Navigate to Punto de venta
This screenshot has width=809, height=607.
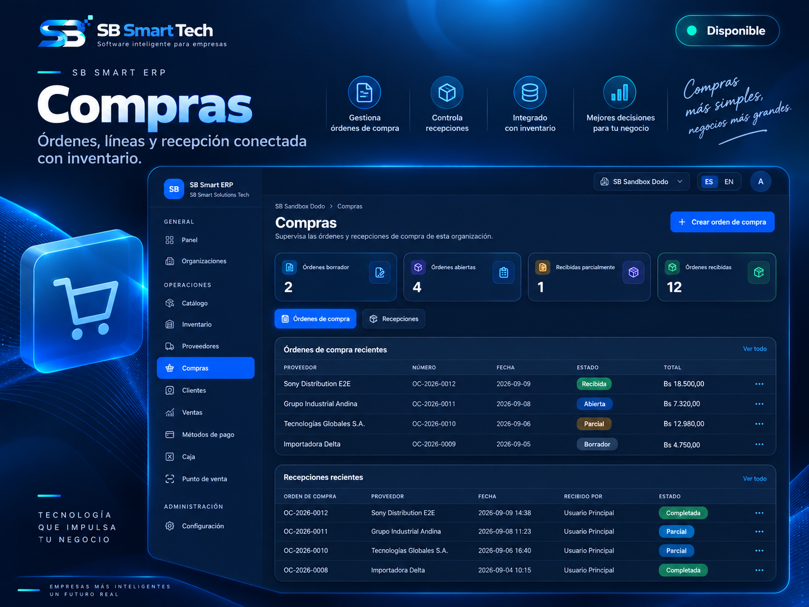tap(206, 478)
